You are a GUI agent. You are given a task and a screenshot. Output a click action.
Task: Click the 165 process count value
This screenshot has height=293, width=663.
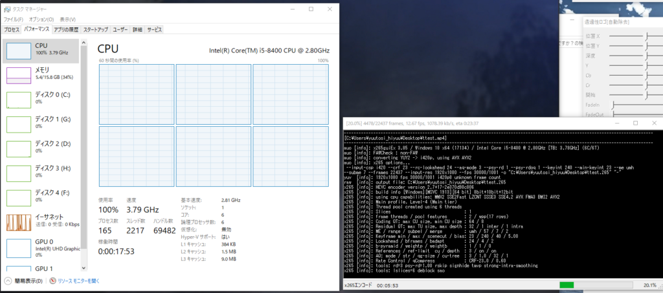(105, 230)
